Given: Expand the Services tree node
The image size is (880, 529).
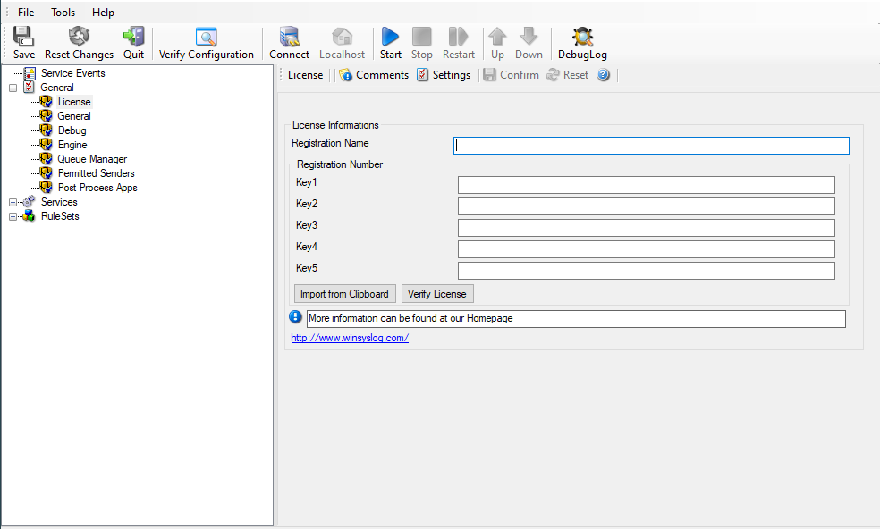Looking at the screenshot, I should (x=13, y=202).
